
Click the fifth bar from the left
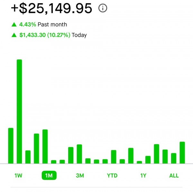pyautogui.click(x=45, y=147)
